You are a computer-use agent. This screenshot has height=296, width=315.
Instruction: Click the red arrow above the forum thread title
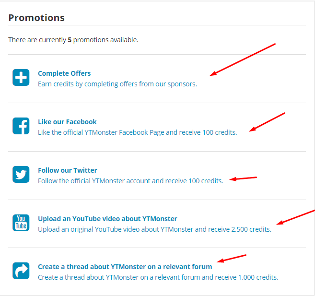pos(232,259)
